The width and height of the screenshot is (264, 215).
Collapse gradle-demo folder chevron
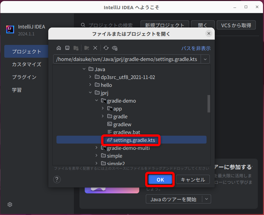point(97,100)
